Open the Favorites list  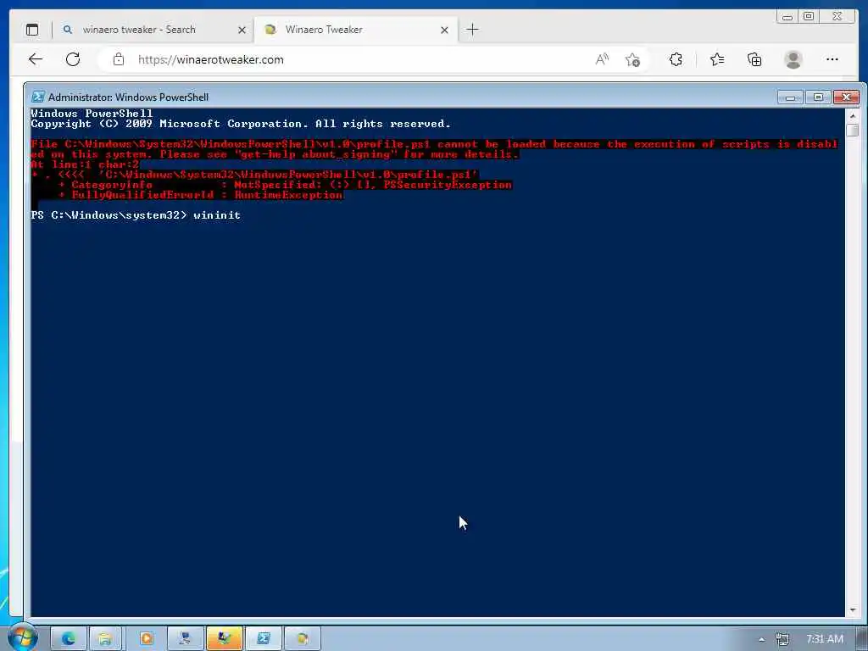(717, 59)
